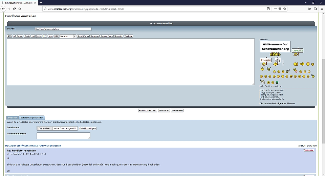The image size is (325, 176).
Task: Bookmark this page with the star
Action: [285, 9]
